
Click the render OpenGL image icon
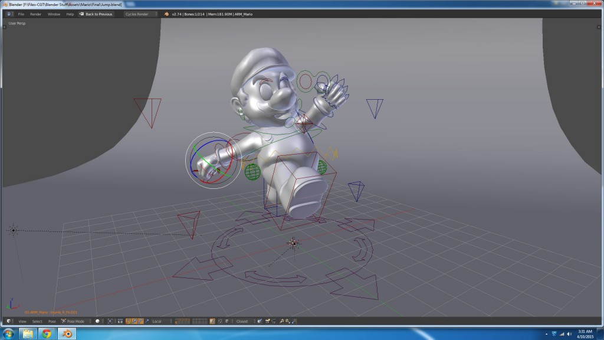(267, 321)
